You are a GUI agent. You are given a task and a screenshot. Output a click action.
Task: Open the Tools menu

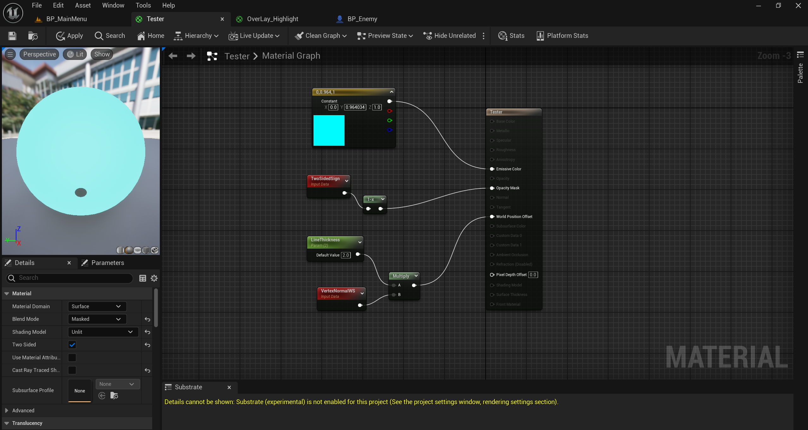point(143,5)
